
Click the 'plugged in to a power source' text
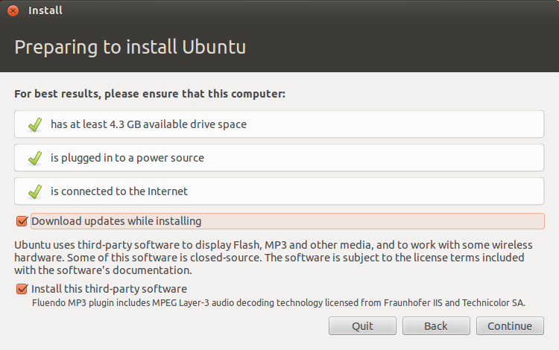(127, 158)
